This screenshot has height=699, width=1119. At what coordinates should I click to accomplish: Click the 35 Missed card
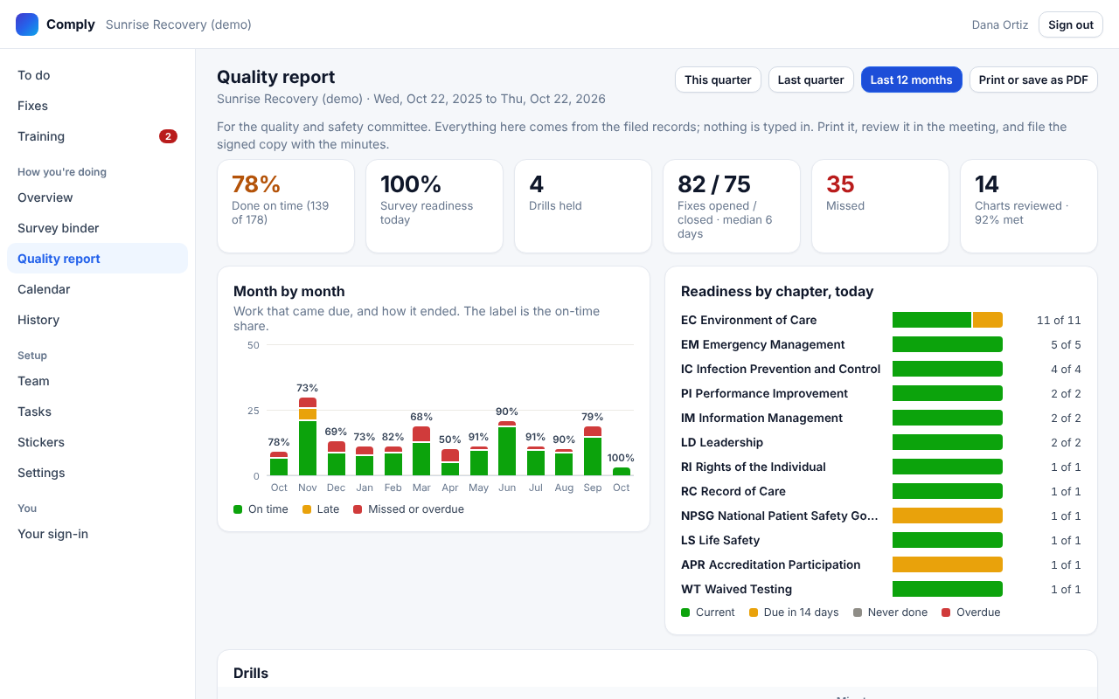tap(880, 206)
